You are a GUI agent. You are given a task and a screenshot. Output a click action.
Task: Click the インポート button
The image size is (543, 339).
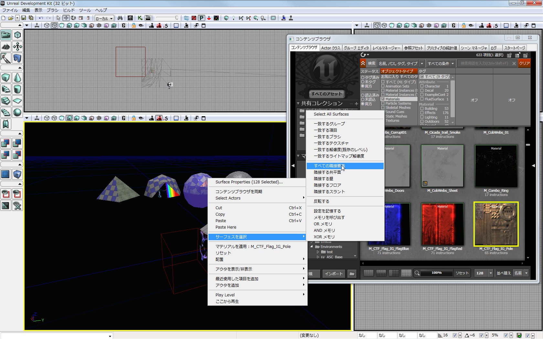point(334,273)
